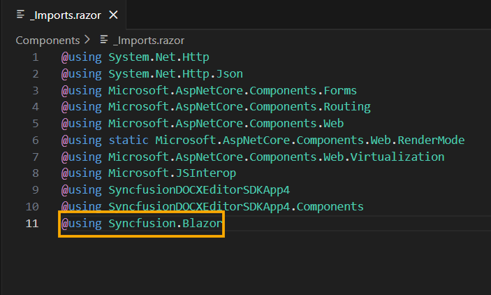Click _Imports.razor breadcrumb file icon

point(104,40)
